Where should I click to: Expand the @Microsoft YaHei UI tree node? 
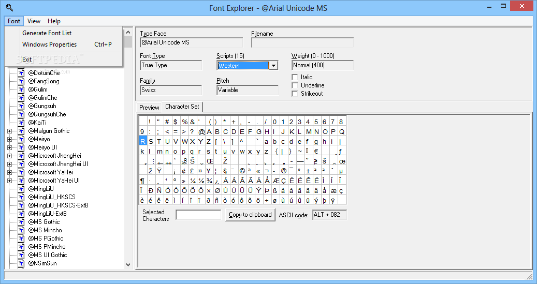(x=10, y=181)
